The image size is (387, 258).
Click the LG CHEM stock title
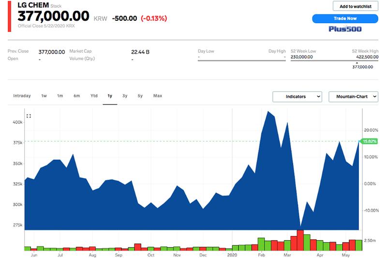tap(33, 5)
